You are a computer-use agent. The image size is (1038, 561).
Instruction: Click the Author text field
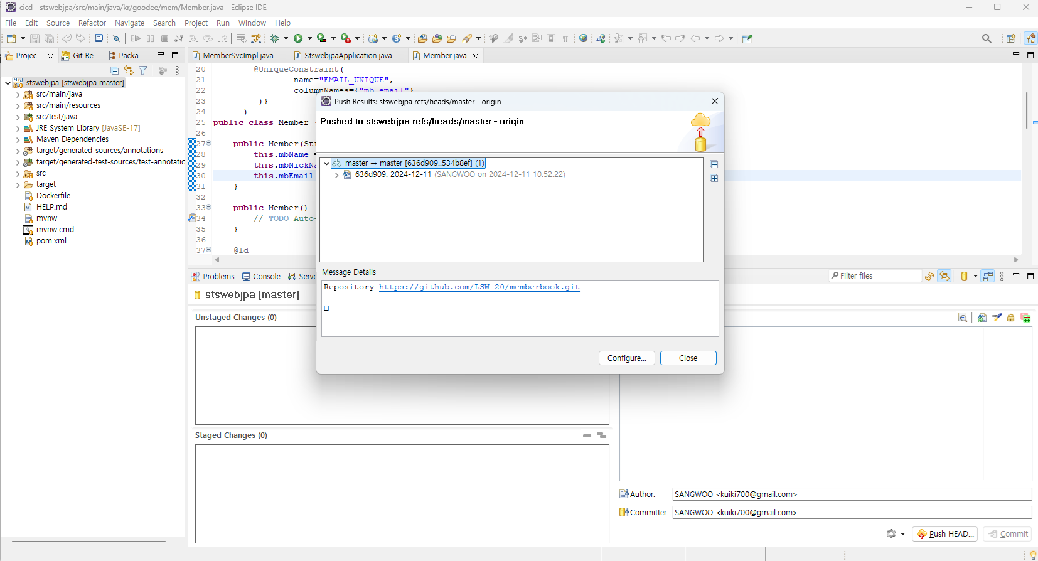tap(852, 494)
